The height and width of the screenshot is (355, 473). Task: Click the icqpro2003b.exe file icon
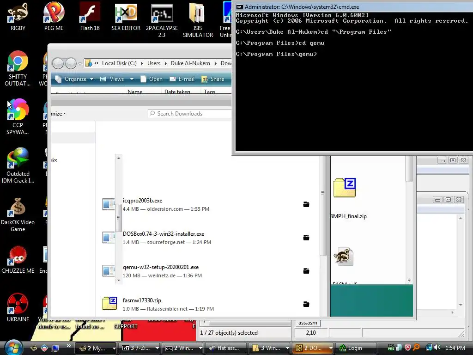tap(109, 204)
